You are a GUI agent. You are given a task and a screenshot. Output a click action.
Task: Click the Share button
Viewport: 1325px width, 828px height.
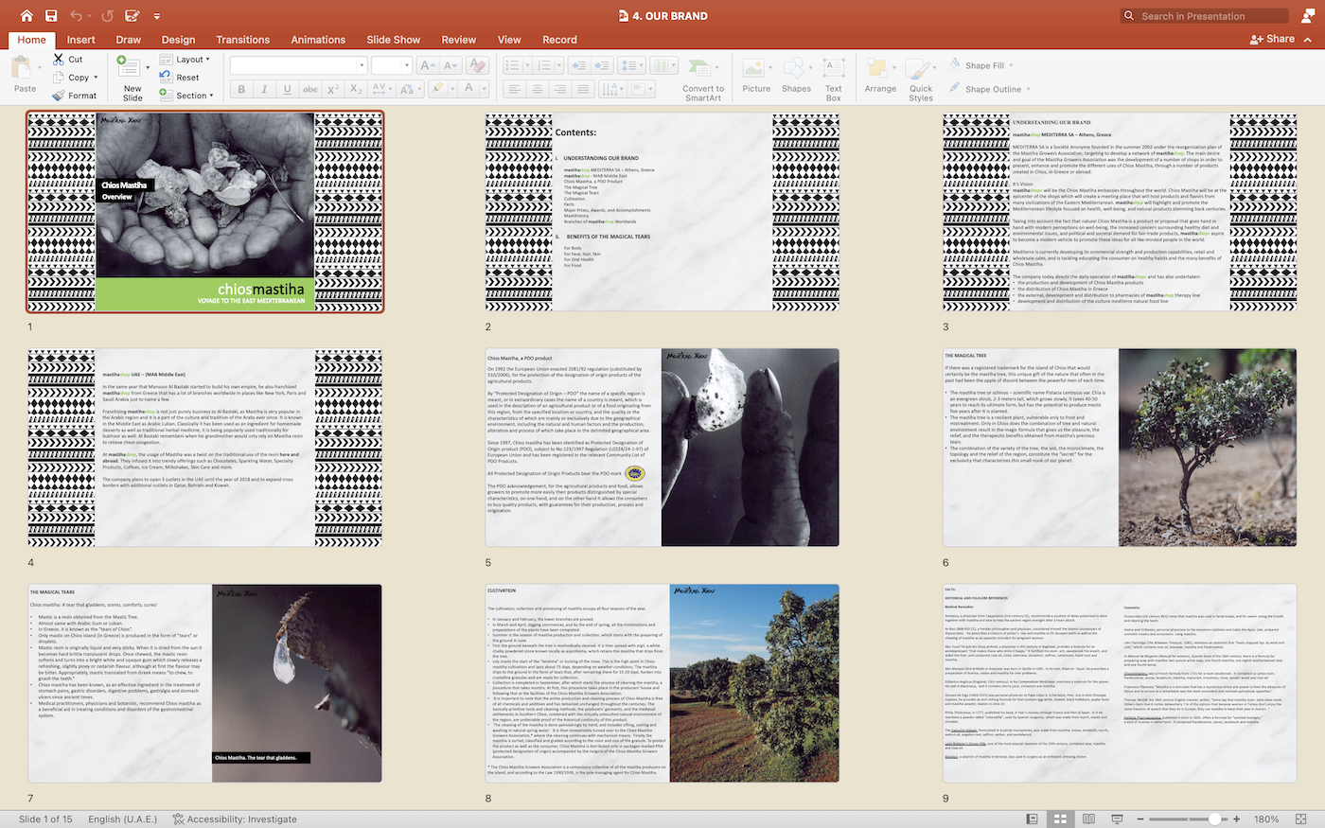pos(1272,39)
